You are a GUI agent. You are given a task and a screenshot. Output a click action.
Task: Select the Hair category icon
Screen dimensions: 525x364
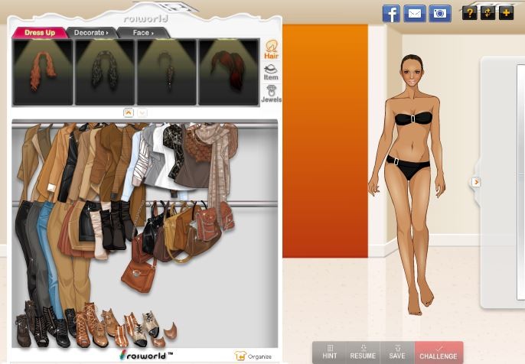pos(271,50)
